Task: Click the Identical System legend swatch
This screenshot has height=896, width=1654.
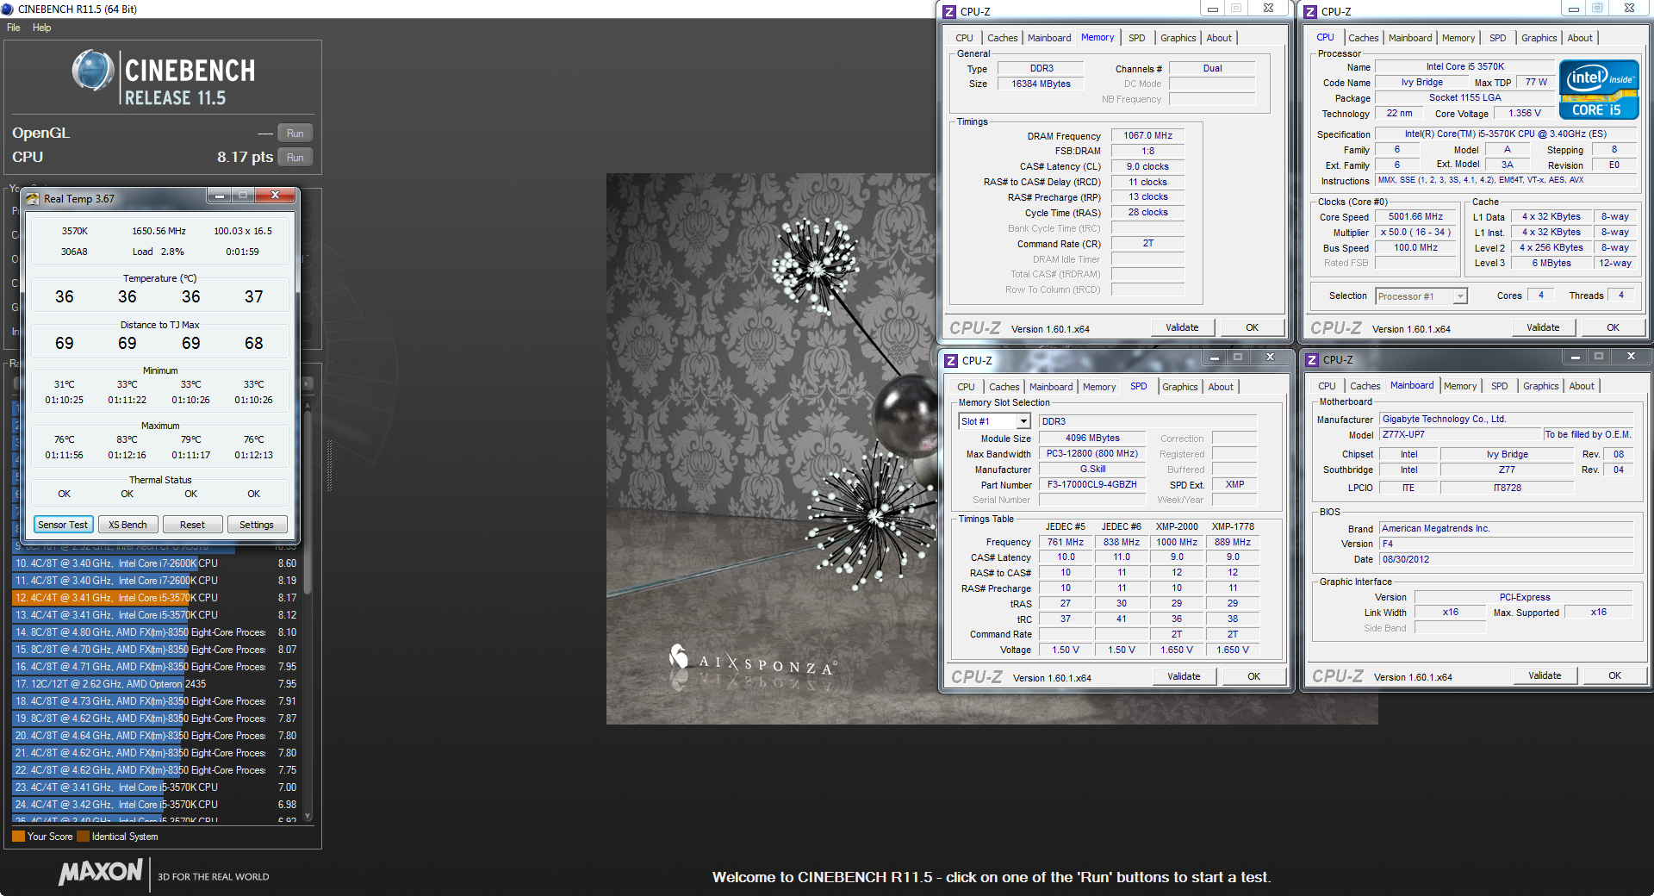Action: click(83, 836)
